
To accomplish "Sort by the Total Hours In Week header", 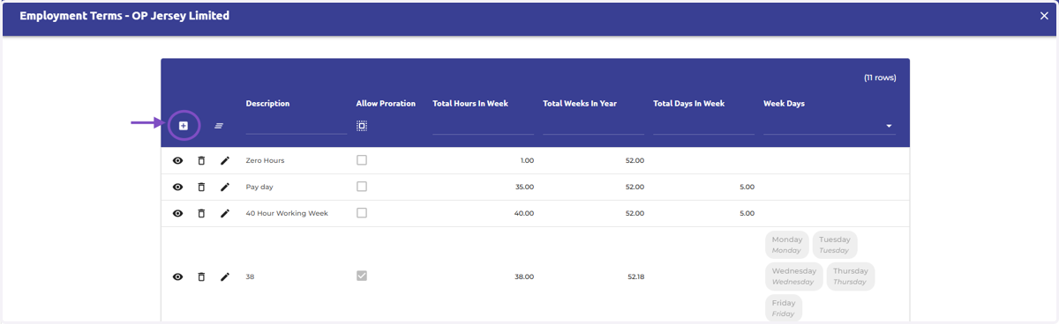I will [x=470, y=103].
